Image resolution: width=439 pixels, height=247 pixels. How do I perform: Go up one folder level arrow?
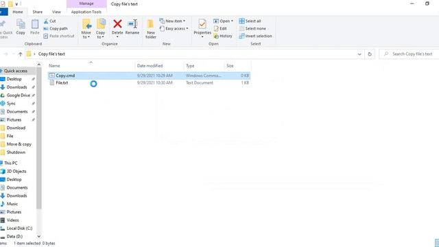[20, 54]
